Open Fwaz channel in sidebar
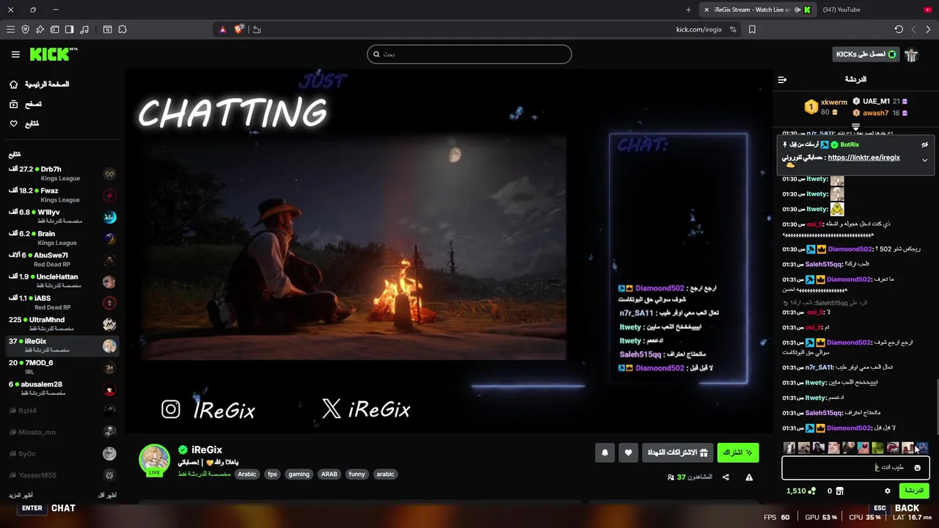This screenshot has height=528, width=939. pos(62,195)
